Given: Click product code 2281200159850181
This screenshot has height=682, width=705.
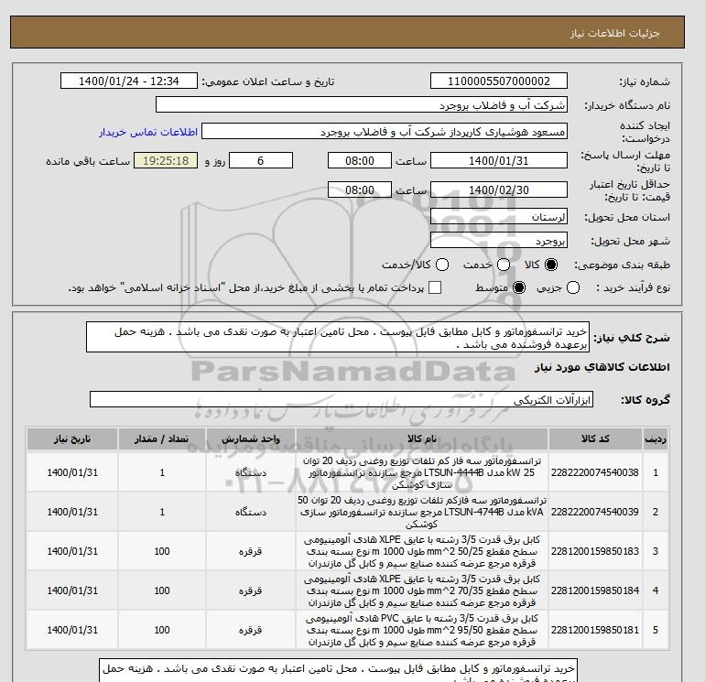Looking at the screenshot, I should pyautogui.click(x=595, y=630).
